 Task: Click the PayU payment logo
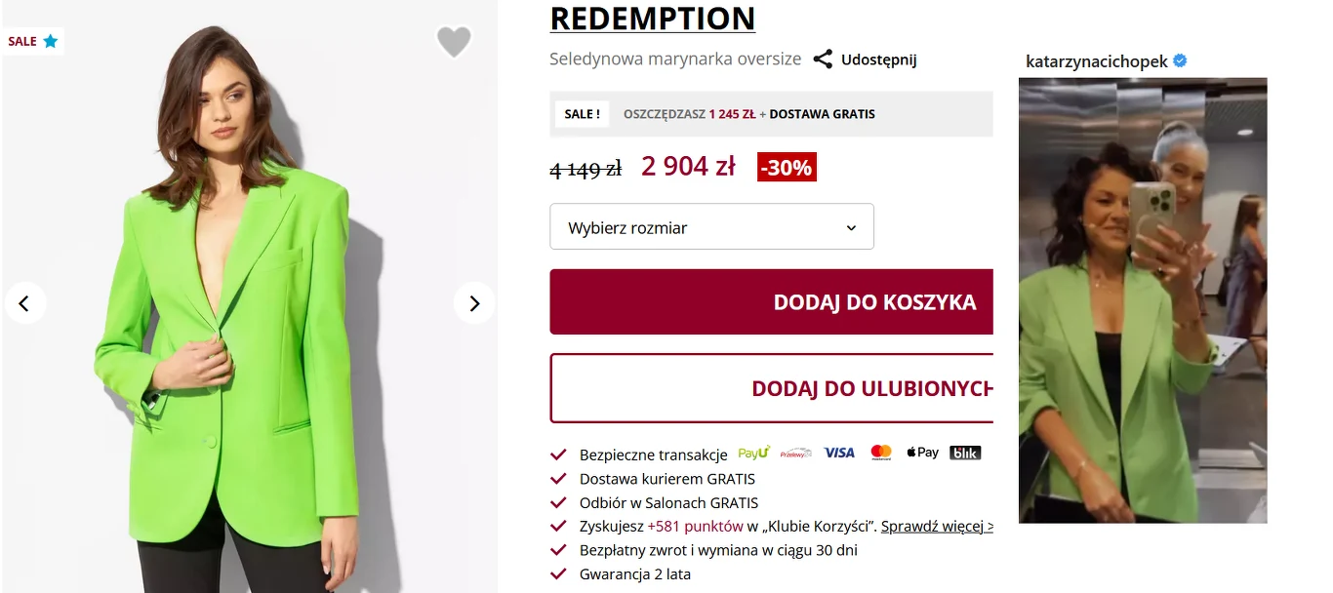(x=753, y=453)
